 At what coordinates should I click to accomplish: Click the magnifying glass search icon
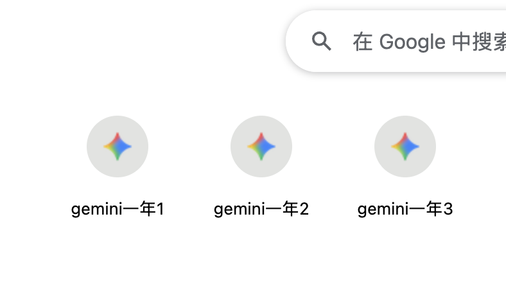tap(322, 41)
